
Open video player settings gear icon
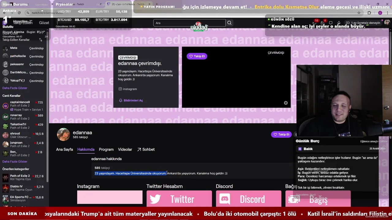[286, 103]
